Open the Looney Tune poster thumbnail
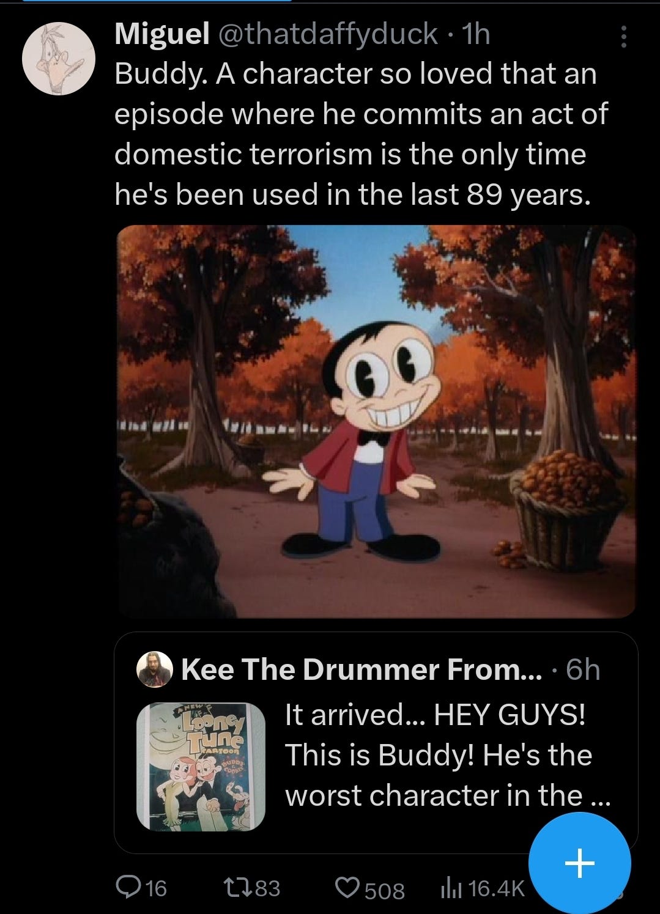The width and height of the screenshot is (660, 914). (201, 767)
